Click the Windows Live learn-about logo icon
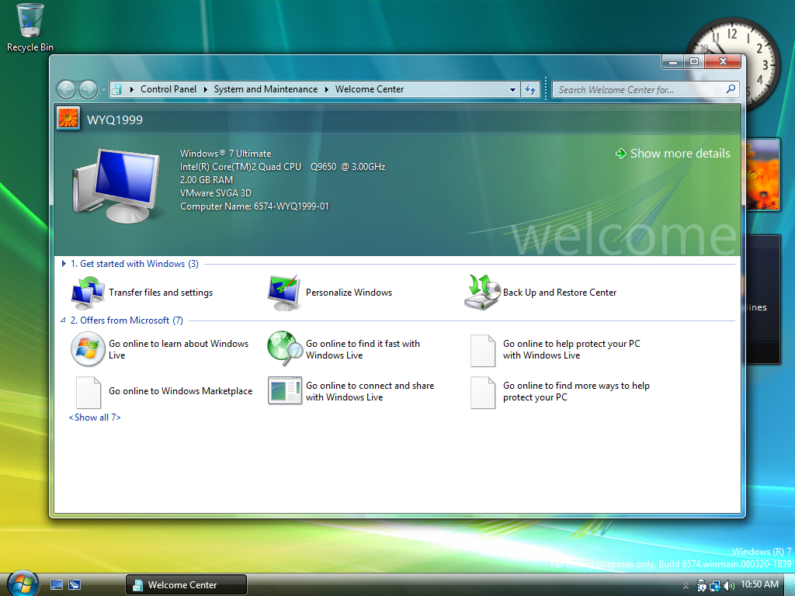 (87, 349)
